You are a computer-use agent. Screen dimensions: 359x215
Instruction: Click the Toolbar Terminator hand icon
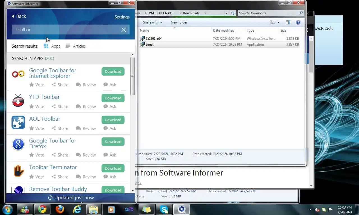click(x=19, y=171)
